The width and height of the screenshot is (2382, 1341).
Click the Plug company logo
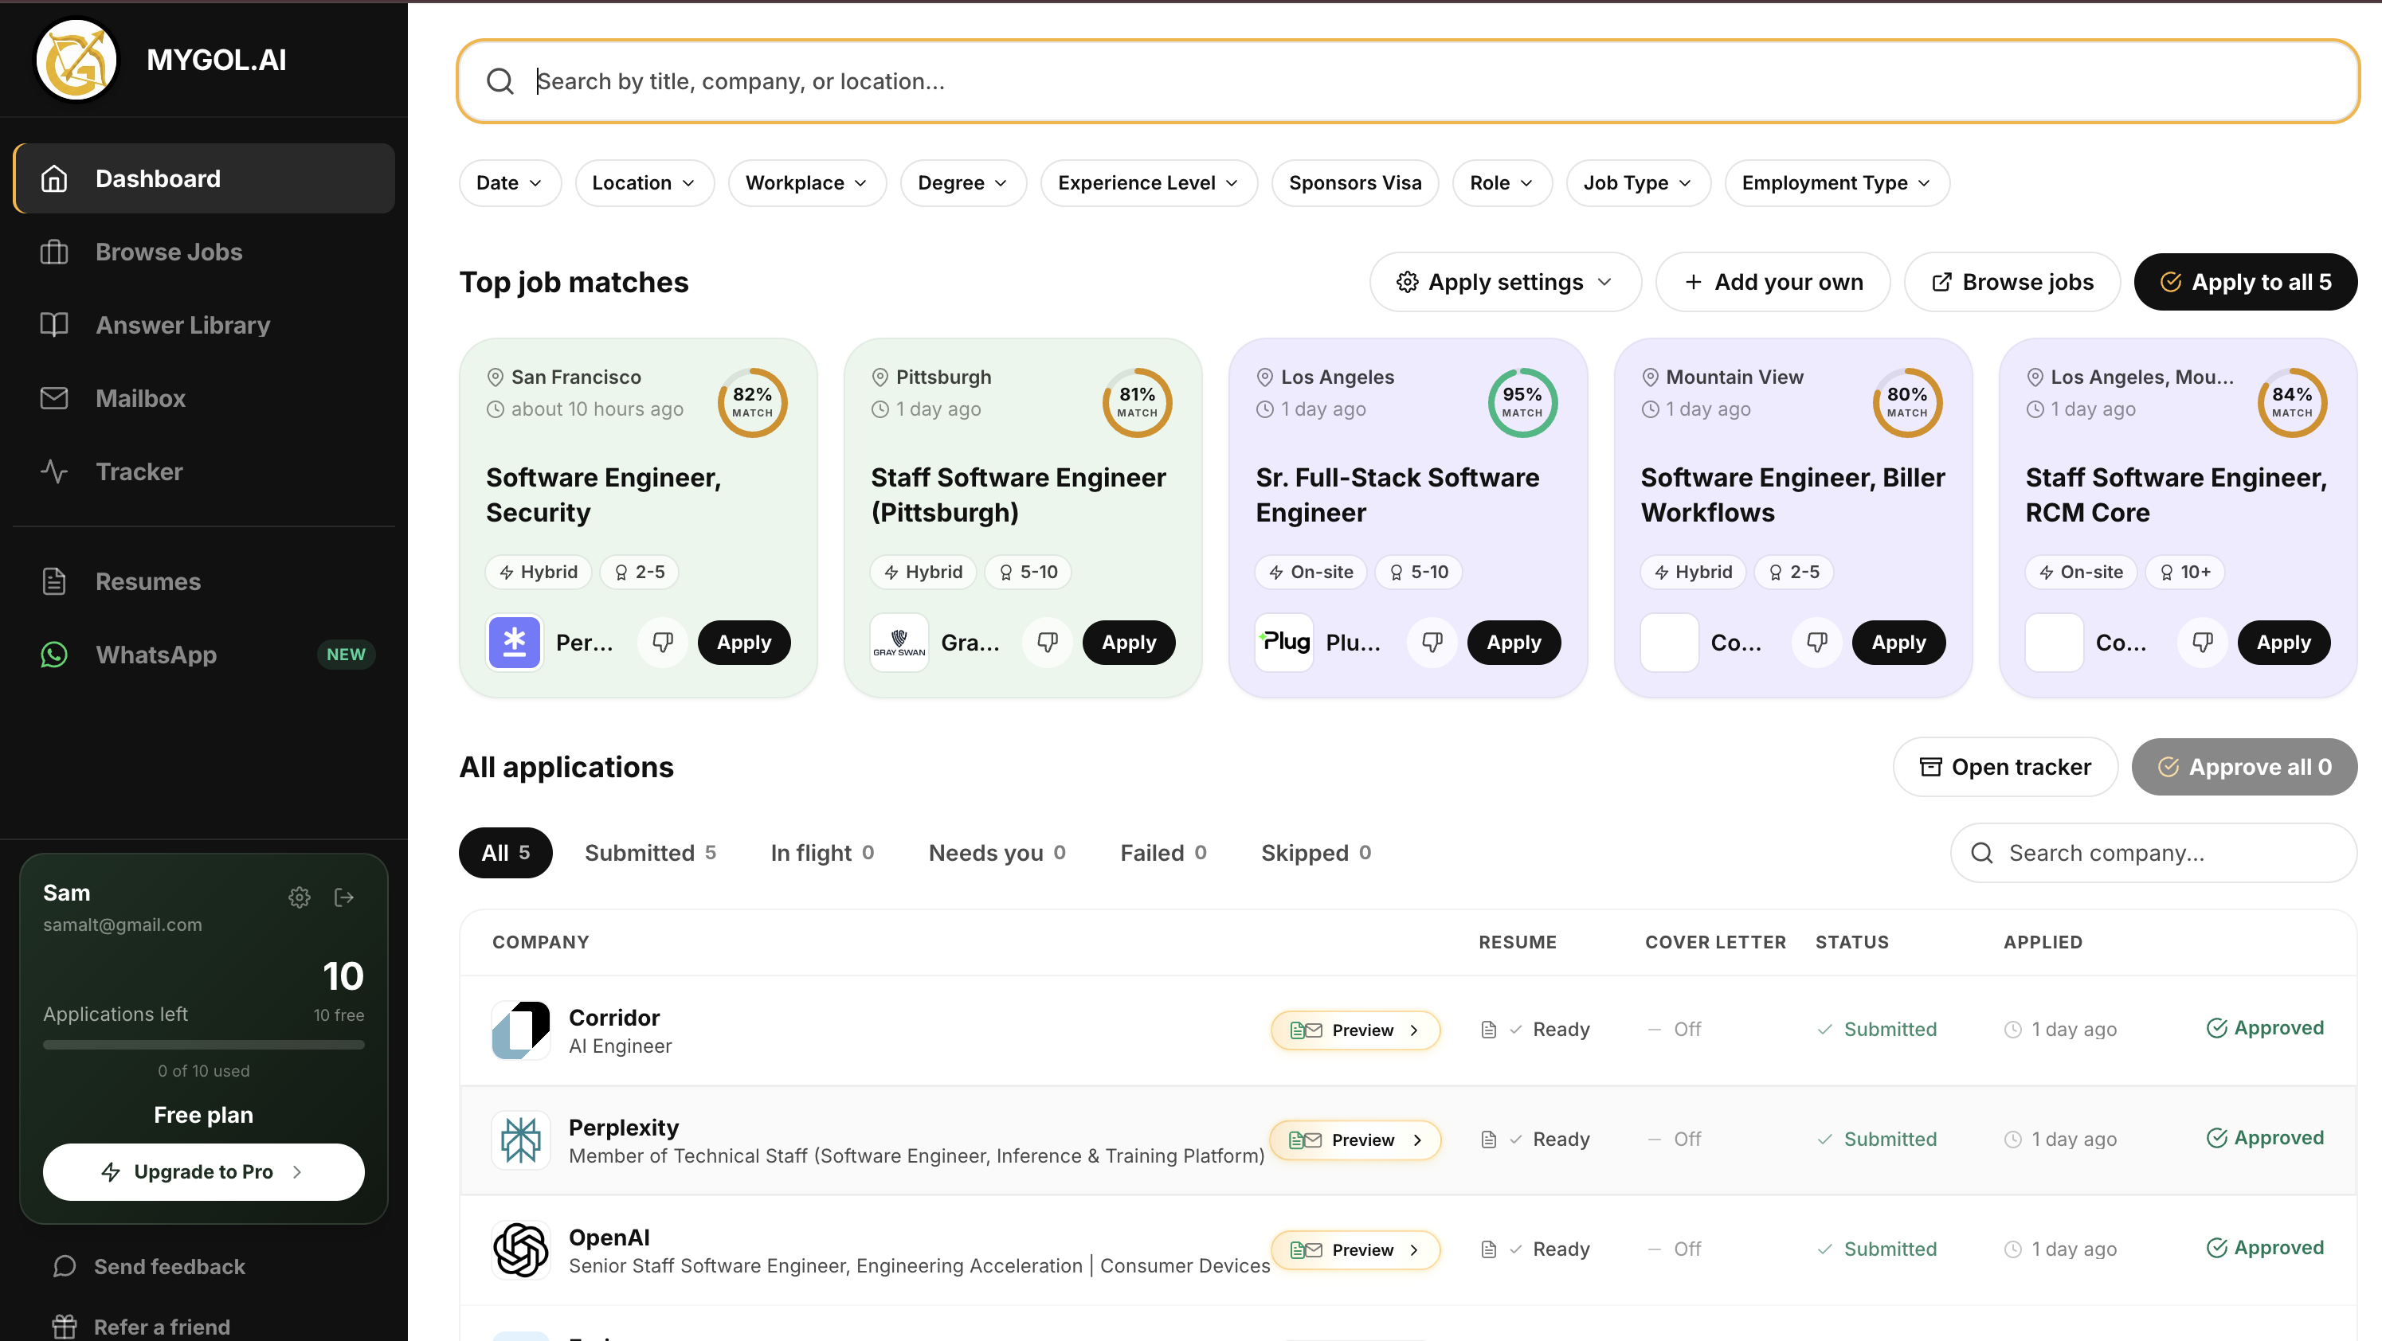click(x=1284, y=641)
